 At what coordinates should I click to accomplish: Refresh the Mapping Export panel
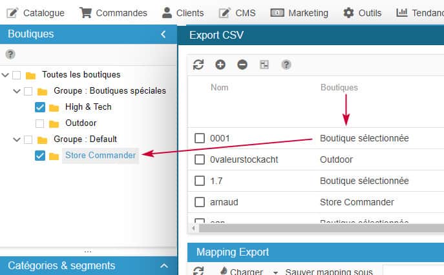198,272
